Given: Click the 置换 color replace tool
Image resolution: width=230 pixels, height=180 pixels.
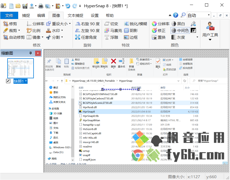Looking at the screenshot, I should click(x=158, y=37).
